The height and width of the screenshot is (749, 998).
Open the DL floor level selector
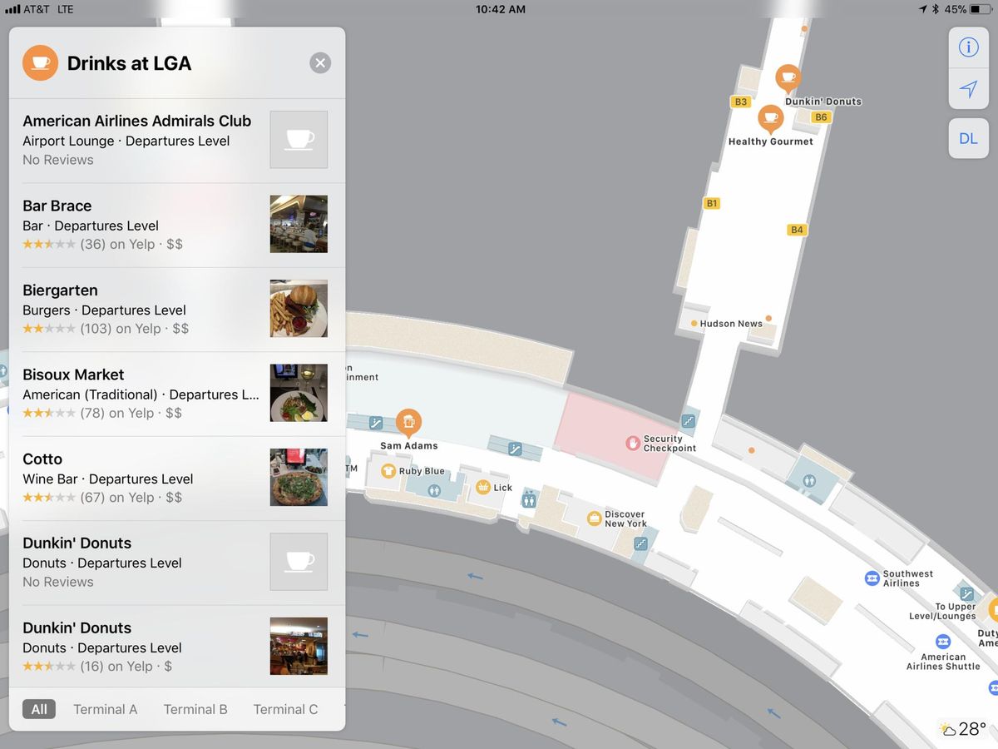[x=968, y=139]
